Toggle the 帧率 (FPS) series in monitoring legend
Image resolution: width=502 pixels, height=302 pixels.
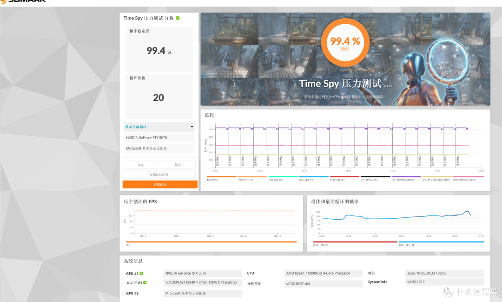[x=221, y=178]
